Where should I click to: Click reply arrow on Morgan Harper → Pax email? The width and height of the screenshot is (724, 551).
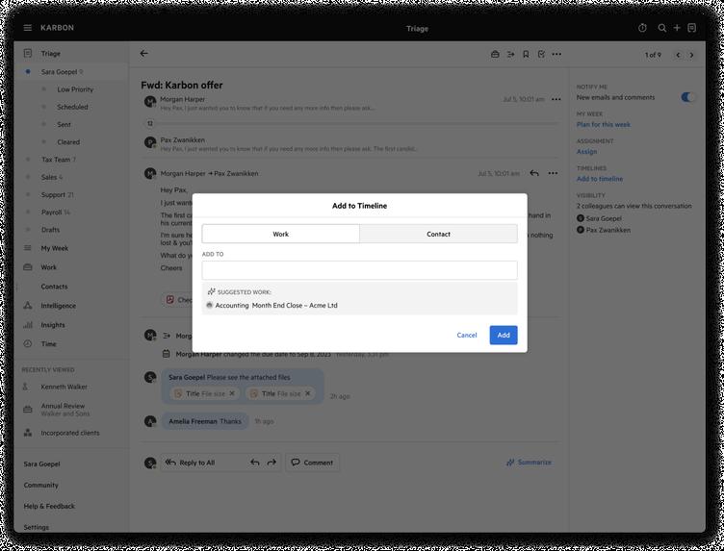click(x=534, y=173)
